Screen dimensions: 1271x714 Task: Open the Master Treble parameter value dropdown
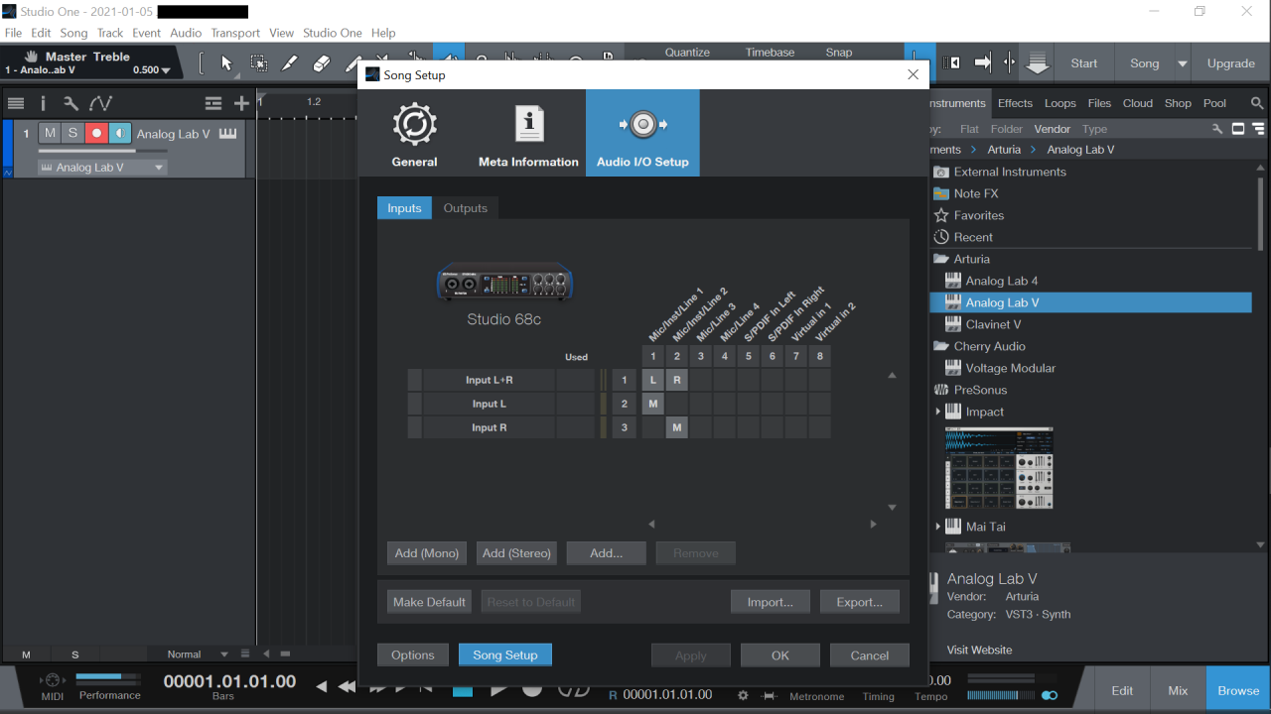tap(165, 70)
